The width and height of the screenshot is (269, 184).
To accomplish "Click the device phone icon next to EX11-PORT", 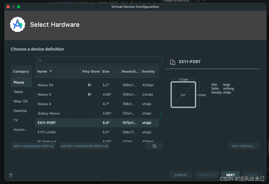I will pyautogui.click(x=173, y=62).
